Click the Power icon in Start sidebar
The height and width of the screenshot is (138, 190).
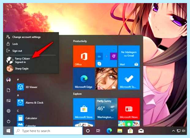coord(9,121)
